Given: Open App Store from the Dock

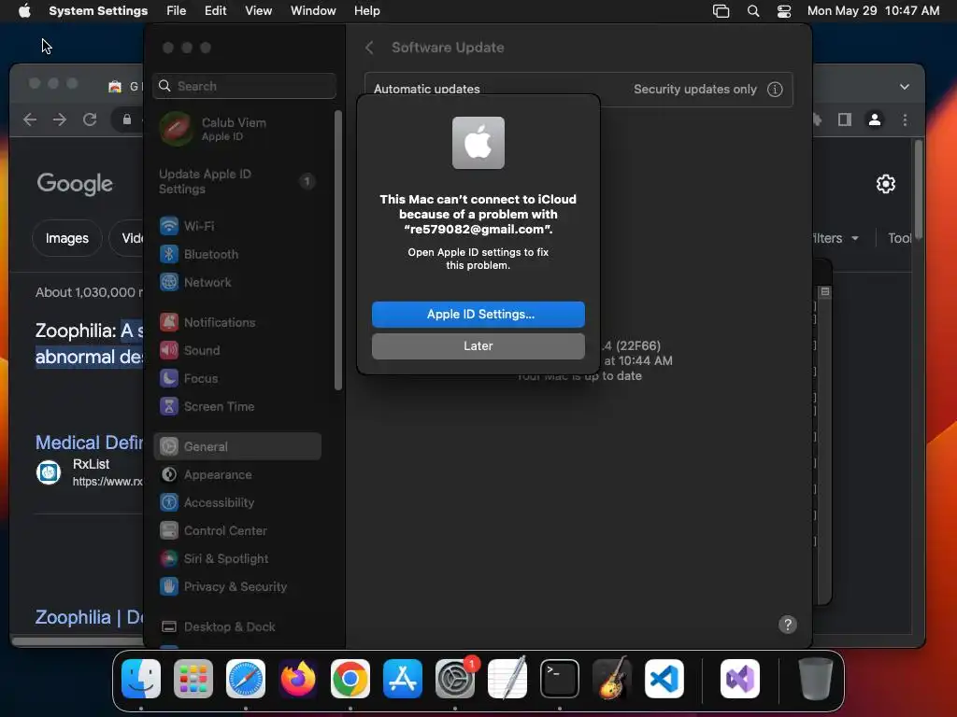Looking at the screenshot, I should click(403, 679).
